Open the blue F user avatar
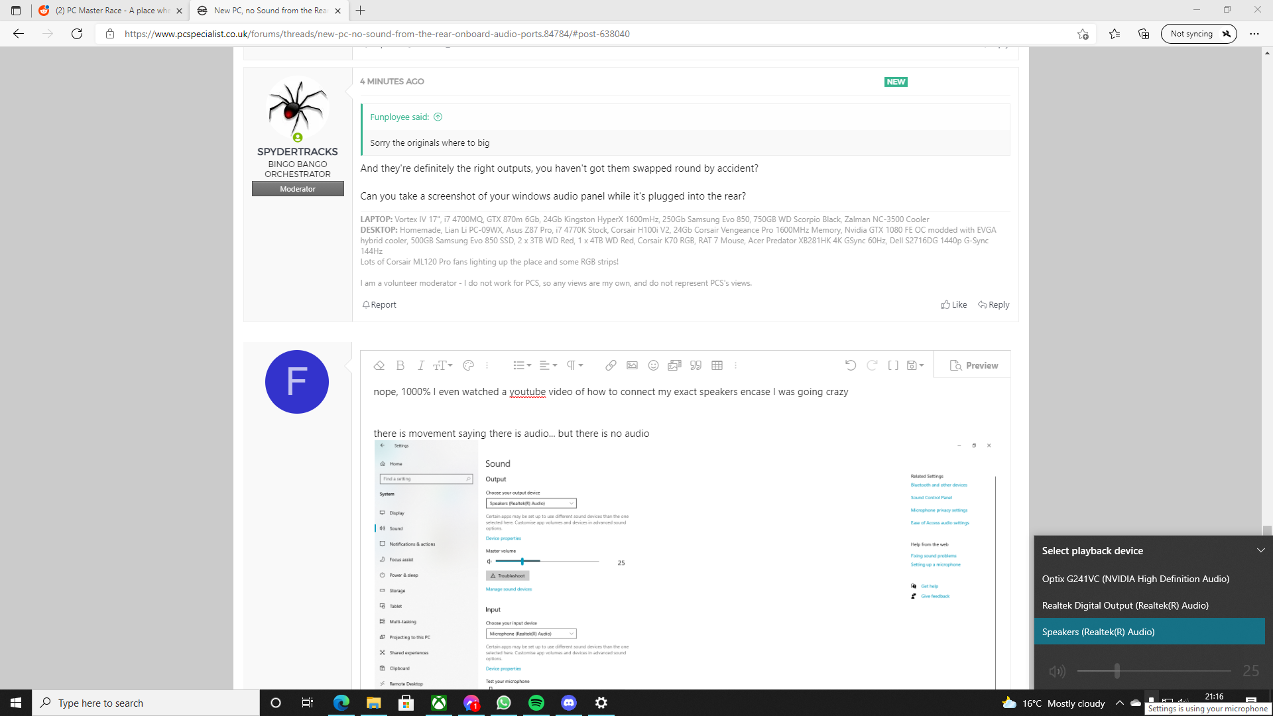 [296, 382]
